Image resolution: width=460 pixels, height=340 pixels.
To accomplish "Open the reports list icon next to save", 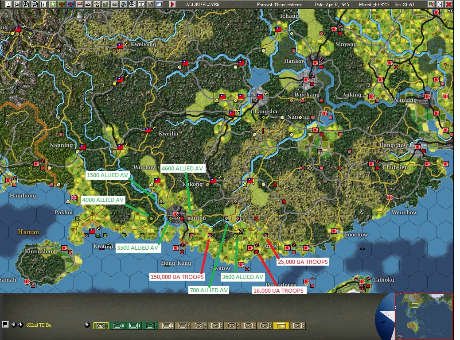I will click(x=17, y=4).
